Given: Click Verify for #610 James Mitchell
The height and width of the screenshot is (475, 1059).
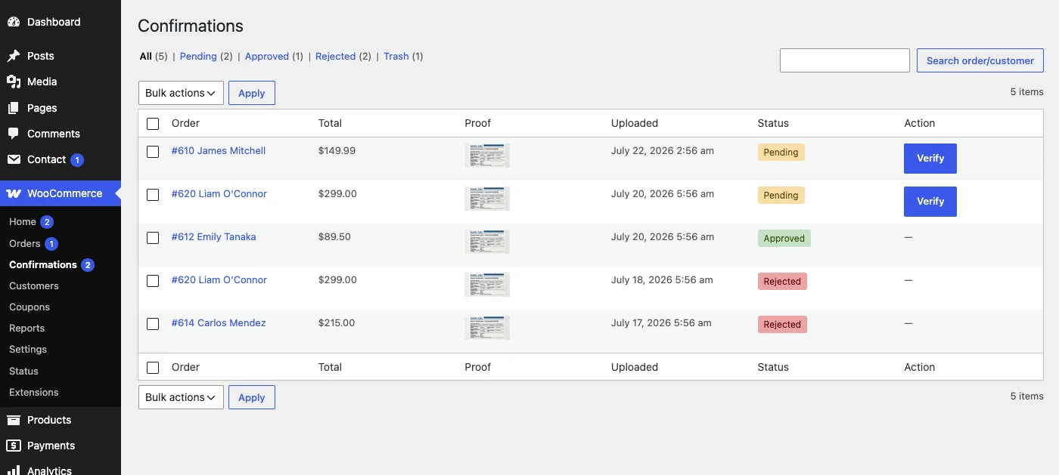Looking at the screenshot, I should (930, 159).
